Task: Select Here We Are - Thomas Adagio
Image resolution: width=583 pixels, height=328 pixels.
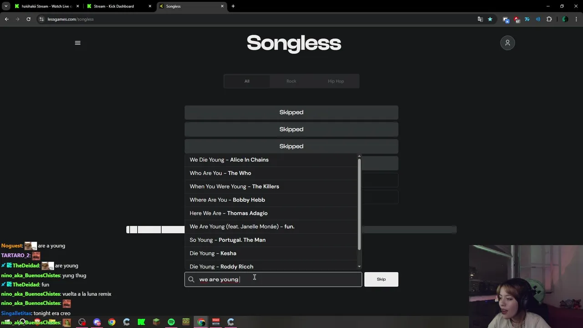Action: pos(272,213)
